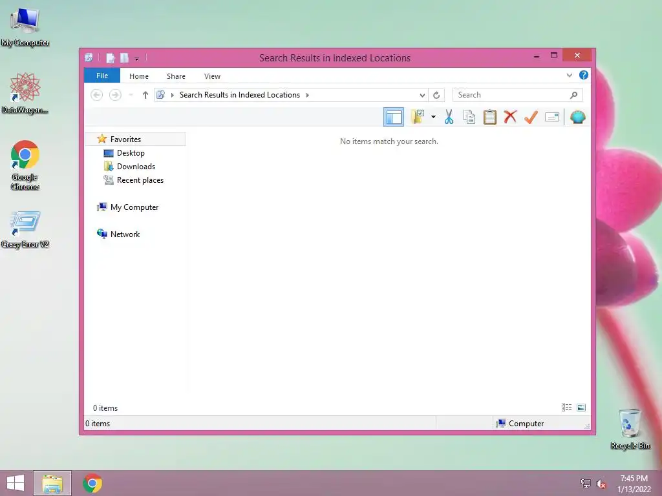The height and width of the screenshot is (496, 662).
Task: Open Desktop under Favorites
Action: [131, 153]
